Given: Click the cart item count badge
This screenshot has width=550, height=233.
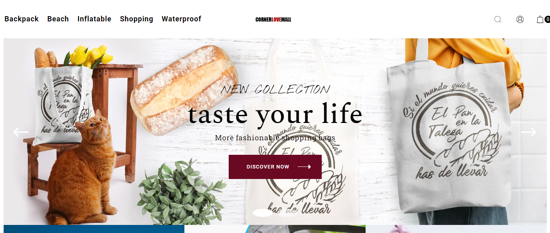Looking at the screenshot, I should point(548,19).
